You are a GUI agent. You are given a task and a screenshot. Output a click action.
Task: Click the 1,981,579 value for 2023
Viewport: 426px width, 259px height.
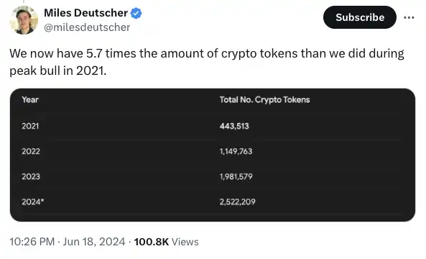click(236, 176)
